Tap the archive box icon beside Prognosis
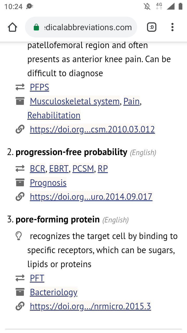Image resolution: width=187 pixels, height=333 pixels. (20, 183)
